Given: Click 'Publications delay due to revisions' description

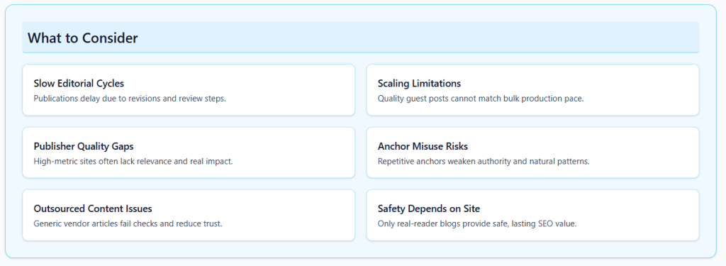Looking at the screenshot, I should [x=130, y=99].
